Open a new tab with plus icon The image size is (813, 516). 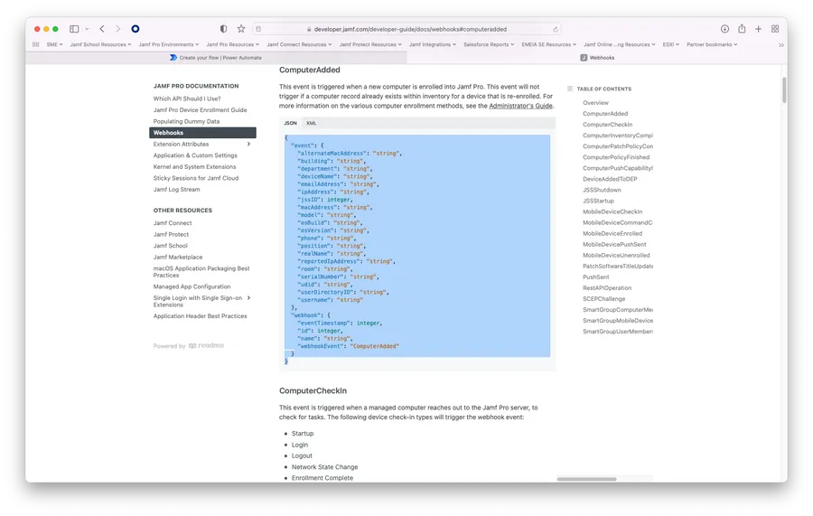[759, 29]
